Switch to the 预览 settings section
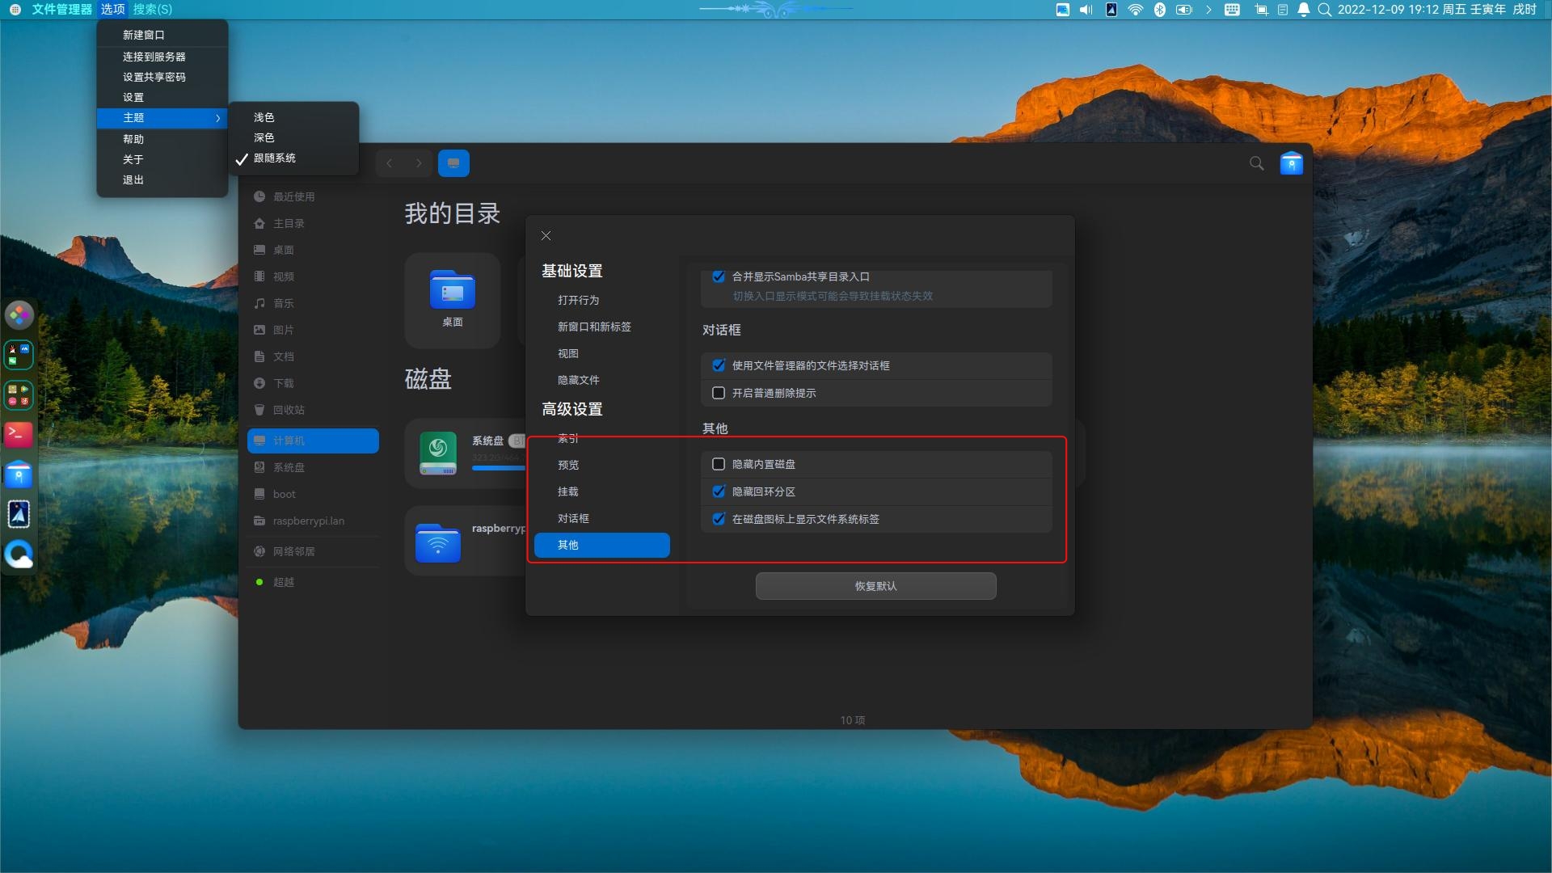Image resolution: width=1552 pixels, height=873 pixels. pyautogui.click(x=568, y=465)
